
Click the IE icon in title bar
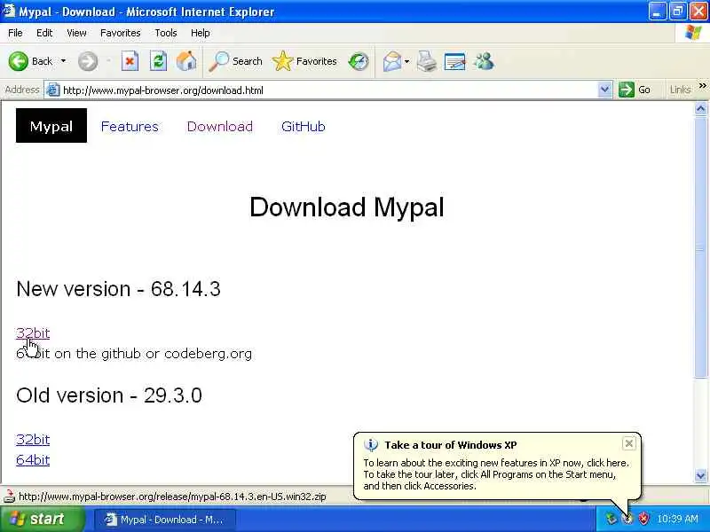(9, 11)
